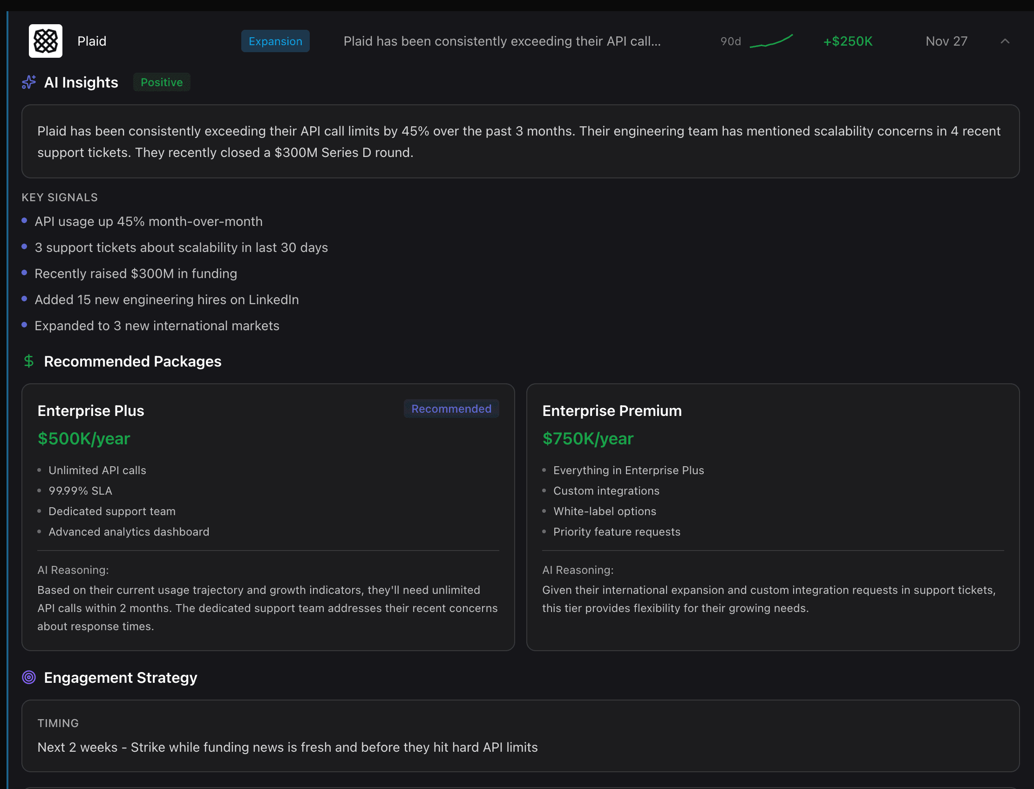
Task: Click the Plaid logo icon
Action: (46, 41)
